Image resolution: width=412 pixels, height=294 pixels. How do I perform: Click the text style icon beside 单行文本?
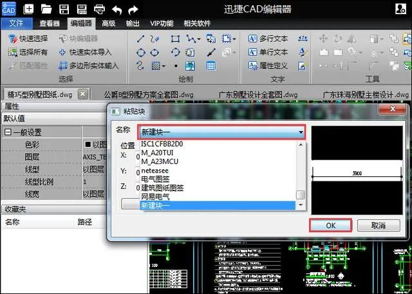coord(303,52)
